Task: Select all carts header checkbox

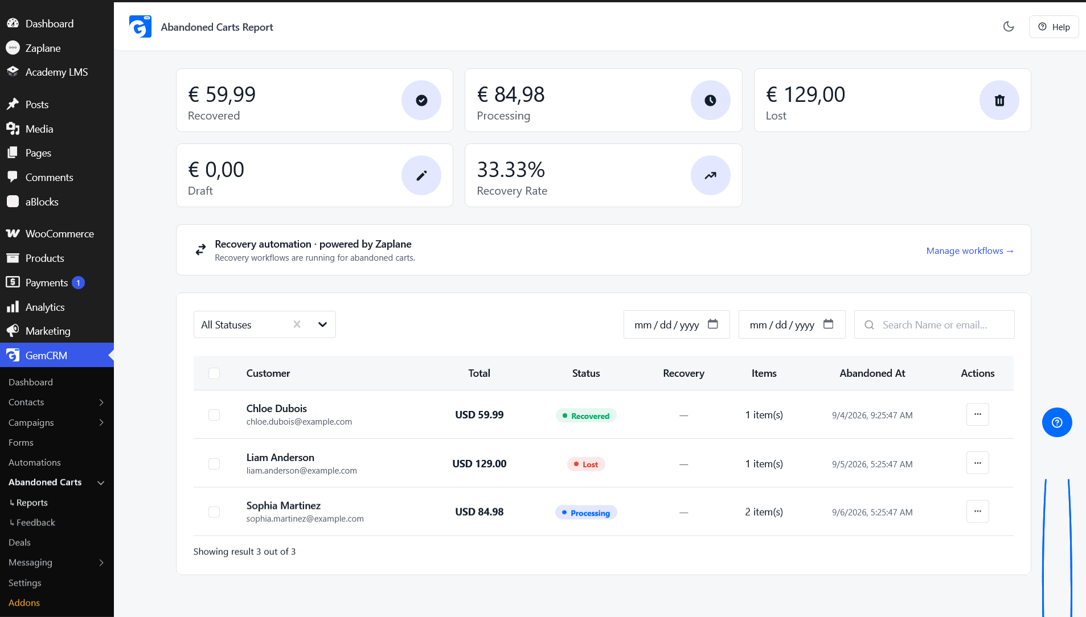Action: pos(214,373)
